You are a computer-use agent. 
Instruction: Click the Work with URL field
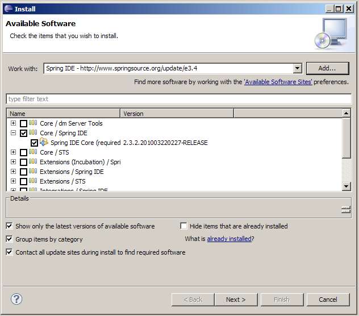click(168, 68)
